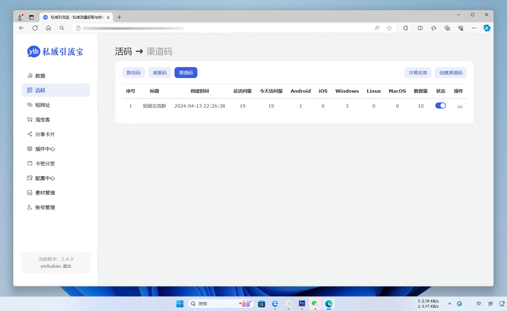This screenshot has width=507, height=311.
Task: Select the 短网址 link-shortener icon
Action: pyautogui.click(x=30, y=105)
